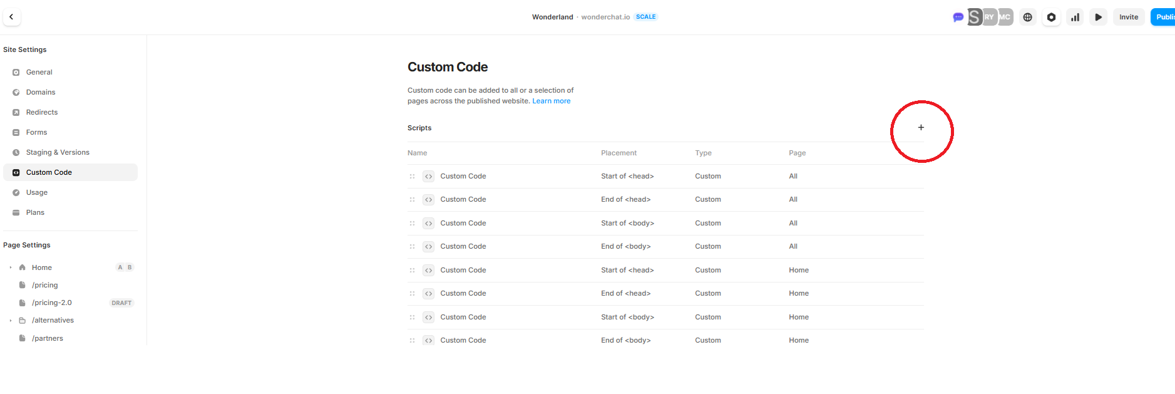Select the Domains settings item

(41, 92)
